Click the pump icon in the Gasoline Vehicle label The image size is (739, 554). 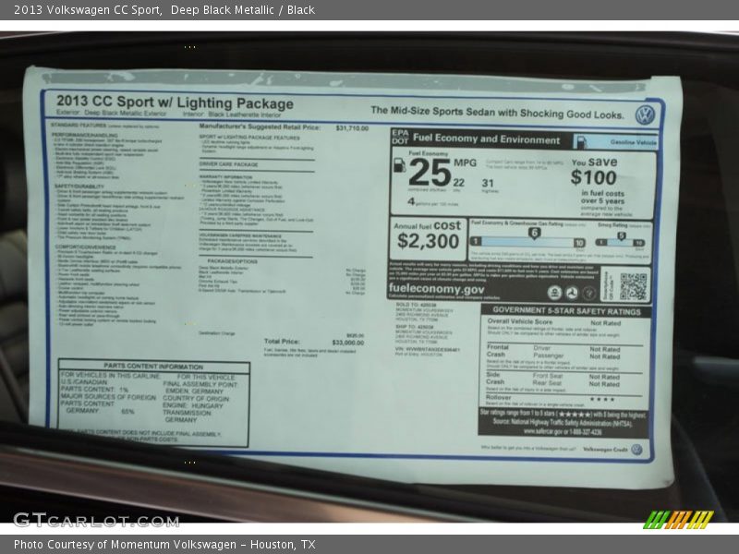coord(581,141)
